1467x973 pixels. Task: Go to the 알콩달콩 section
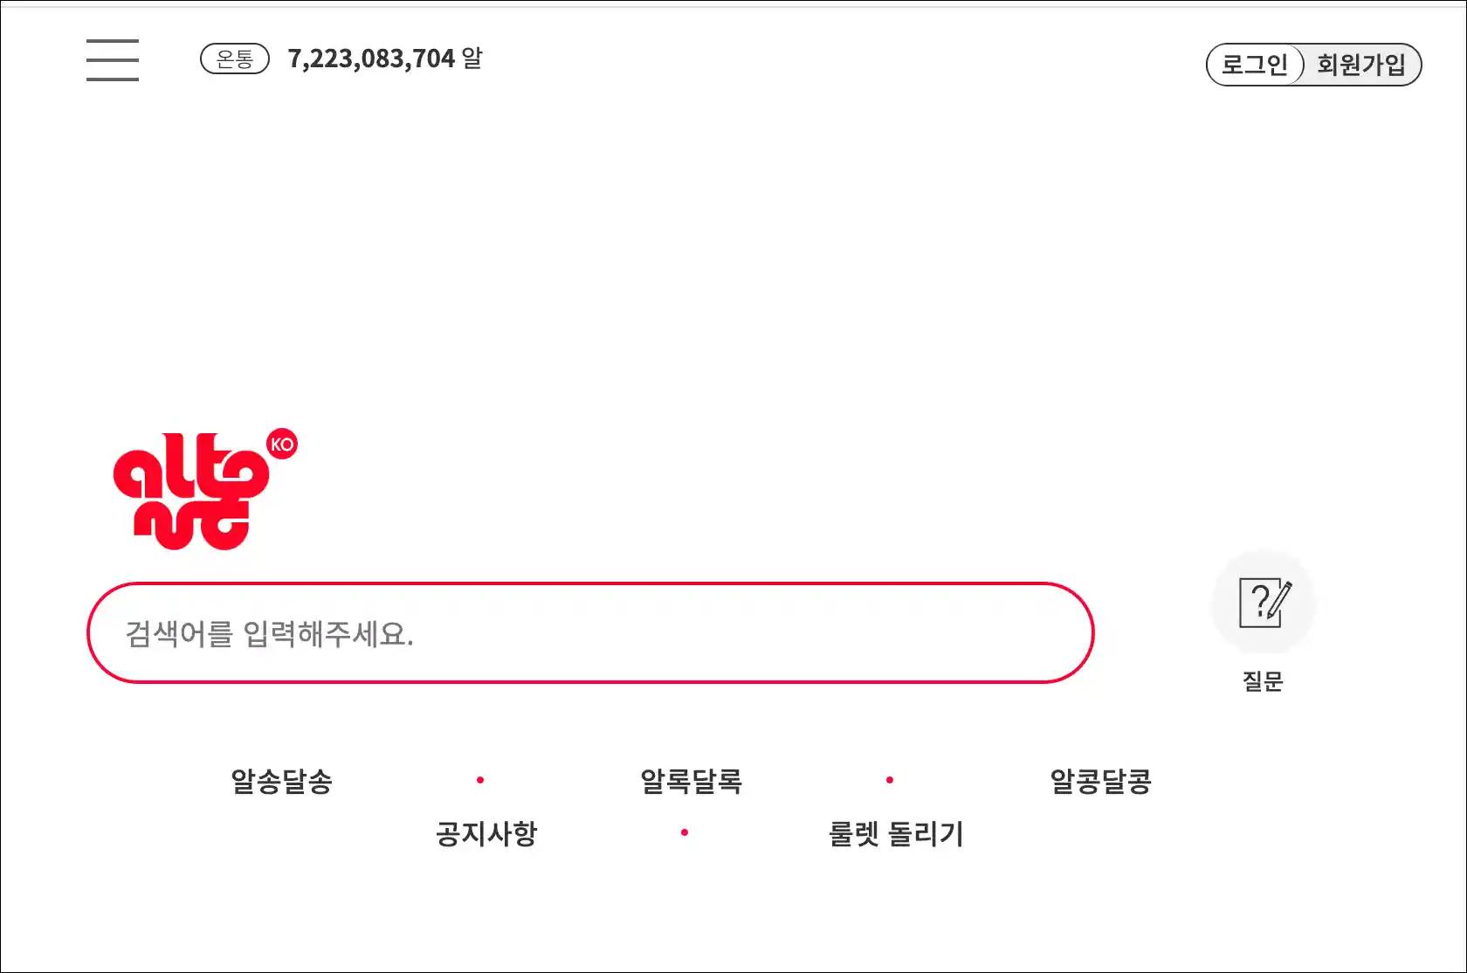pos(1100,781)
